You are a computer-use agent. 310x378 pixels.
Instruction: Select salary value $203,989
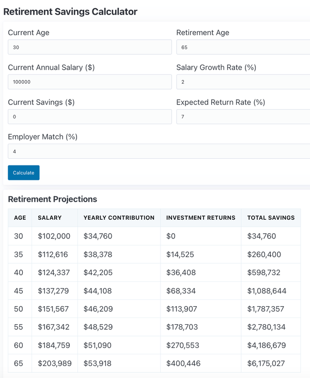coord(55,364)
